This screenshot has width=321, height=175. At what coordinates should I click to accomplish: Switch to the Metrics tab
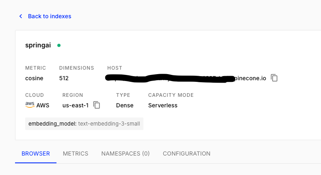click(76, 154)
